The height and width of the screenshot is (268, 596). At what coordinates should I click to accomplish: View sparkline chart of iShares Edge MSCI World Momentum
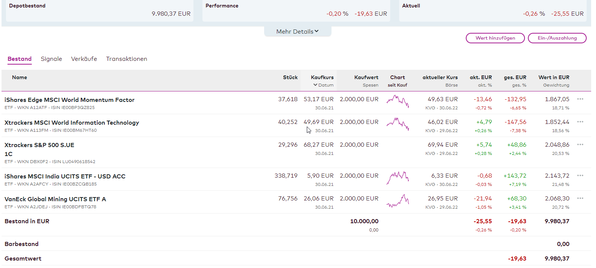tap(397, 101)
